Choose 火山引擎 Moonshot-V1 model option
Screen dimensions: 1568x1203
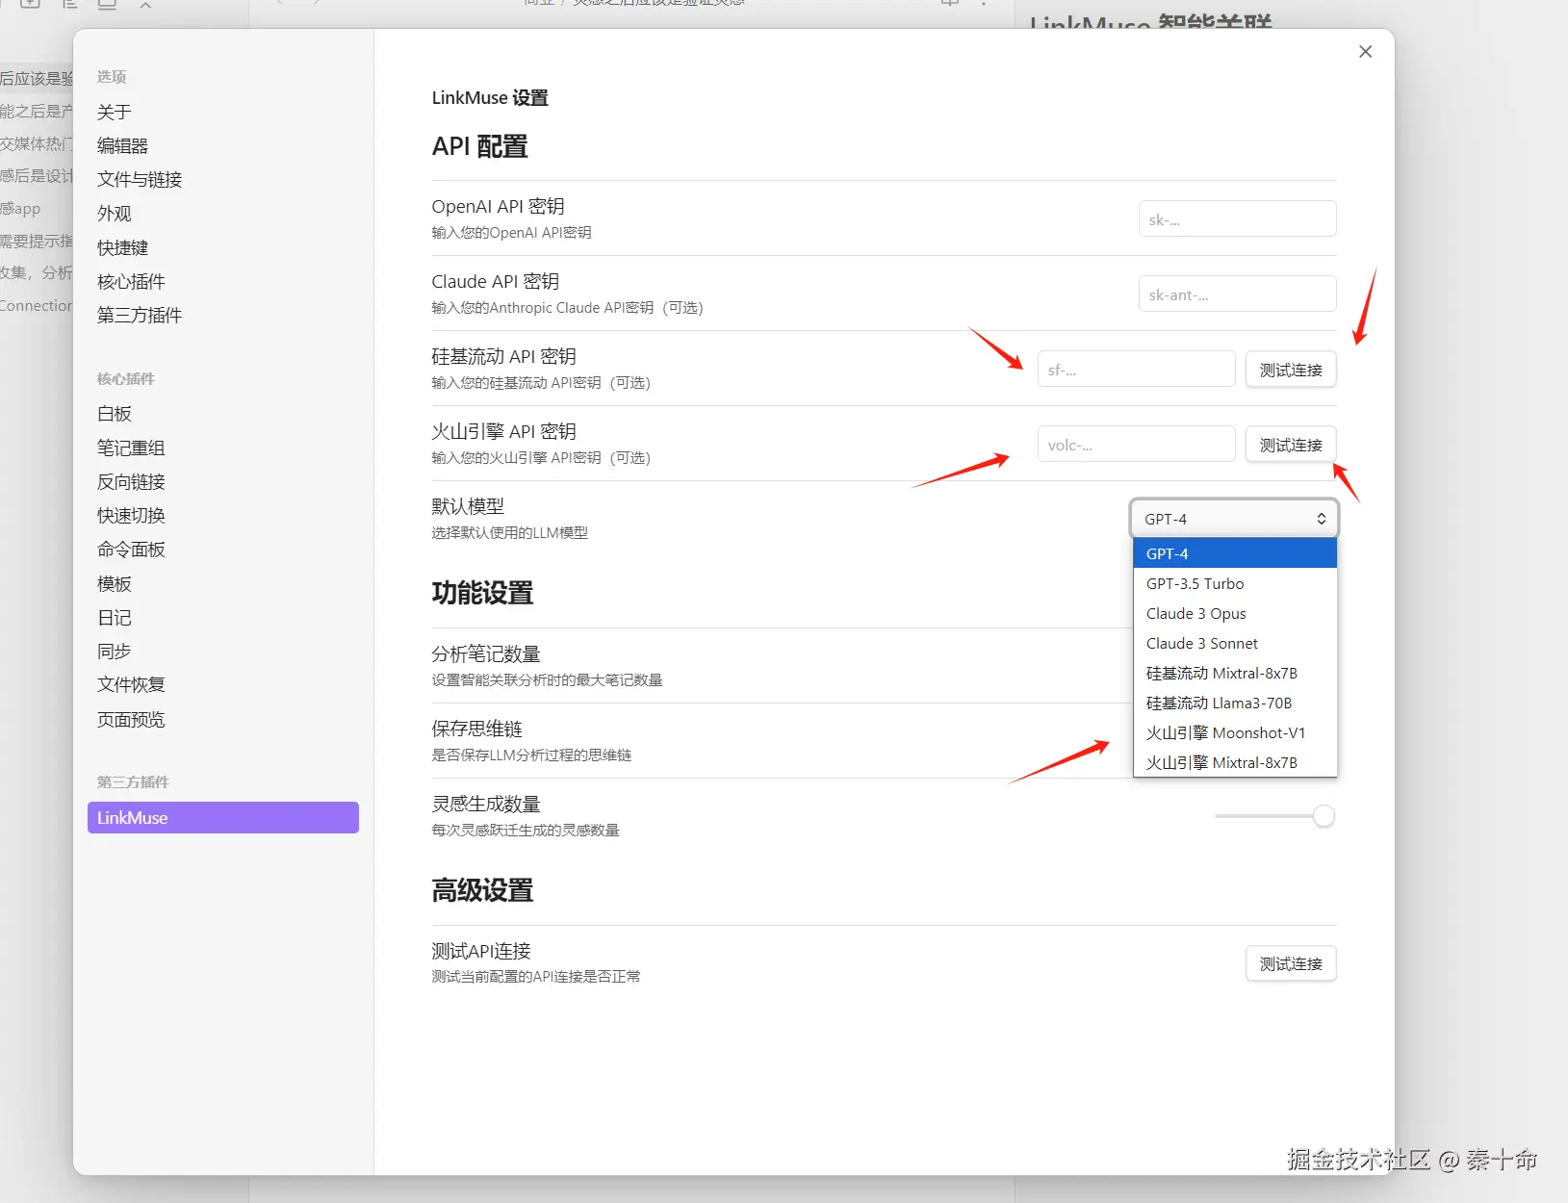coord(1235,732)
